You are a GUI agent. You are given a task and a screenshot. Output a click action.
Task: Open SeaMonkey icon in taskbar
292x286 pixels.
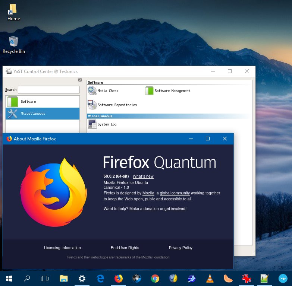coord(191,279)
